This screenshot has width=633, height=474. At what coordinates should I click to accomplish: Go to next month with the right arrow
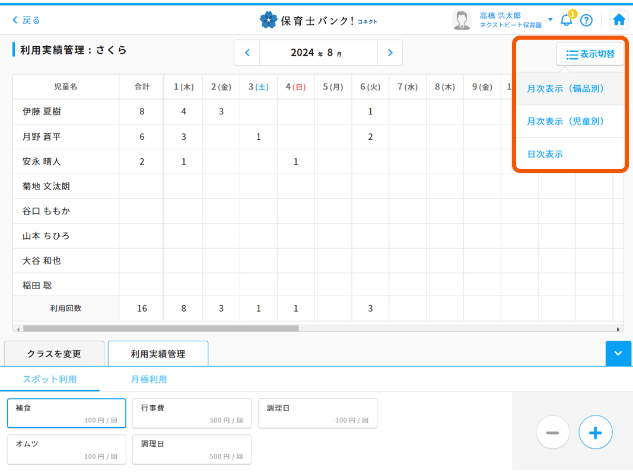(x=390, y=52)
